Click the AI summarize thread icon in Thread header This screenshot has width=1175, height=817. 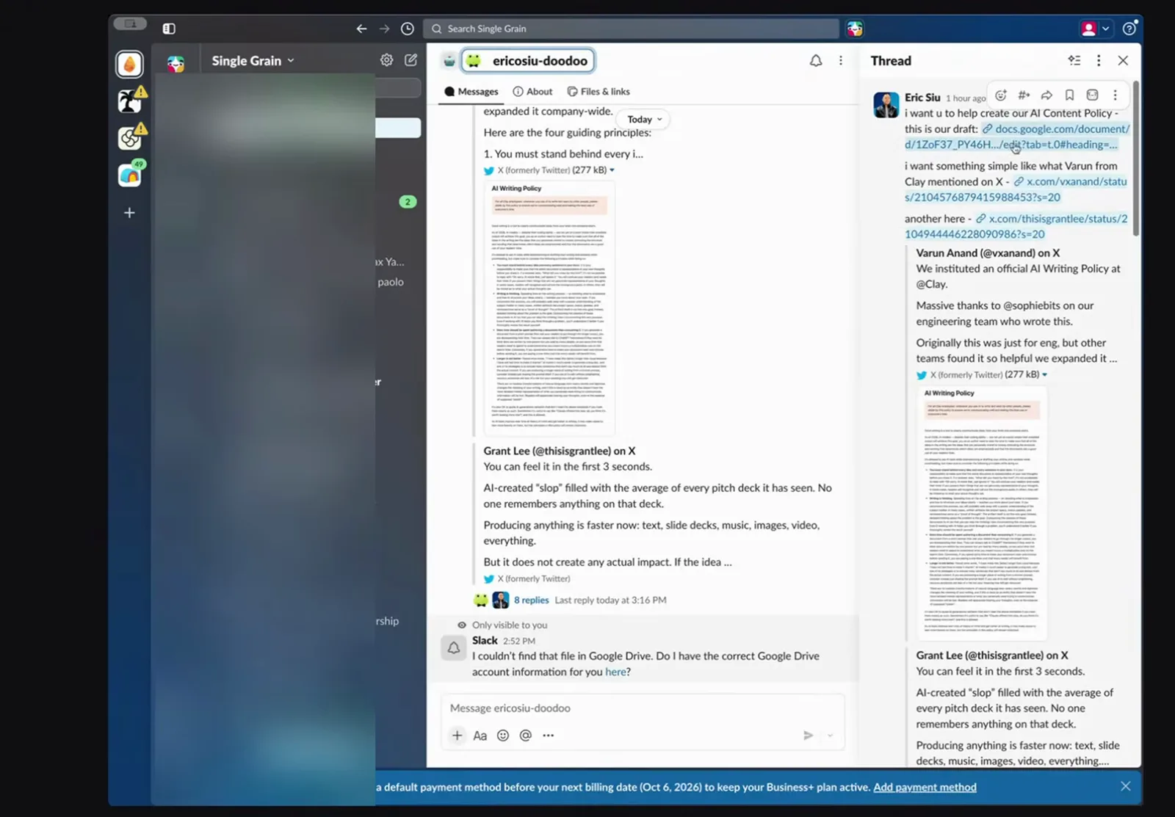[x=1074, y=60]
